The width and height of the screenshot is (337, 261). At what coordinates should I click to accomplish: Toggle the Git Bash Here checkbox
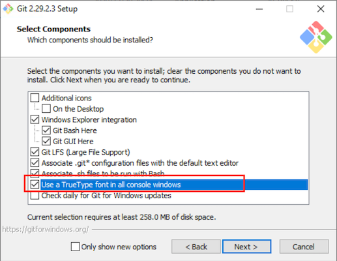tap(46, 130)
